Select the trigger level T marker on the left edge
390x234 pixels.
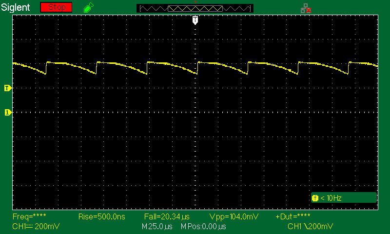(8, 88)
